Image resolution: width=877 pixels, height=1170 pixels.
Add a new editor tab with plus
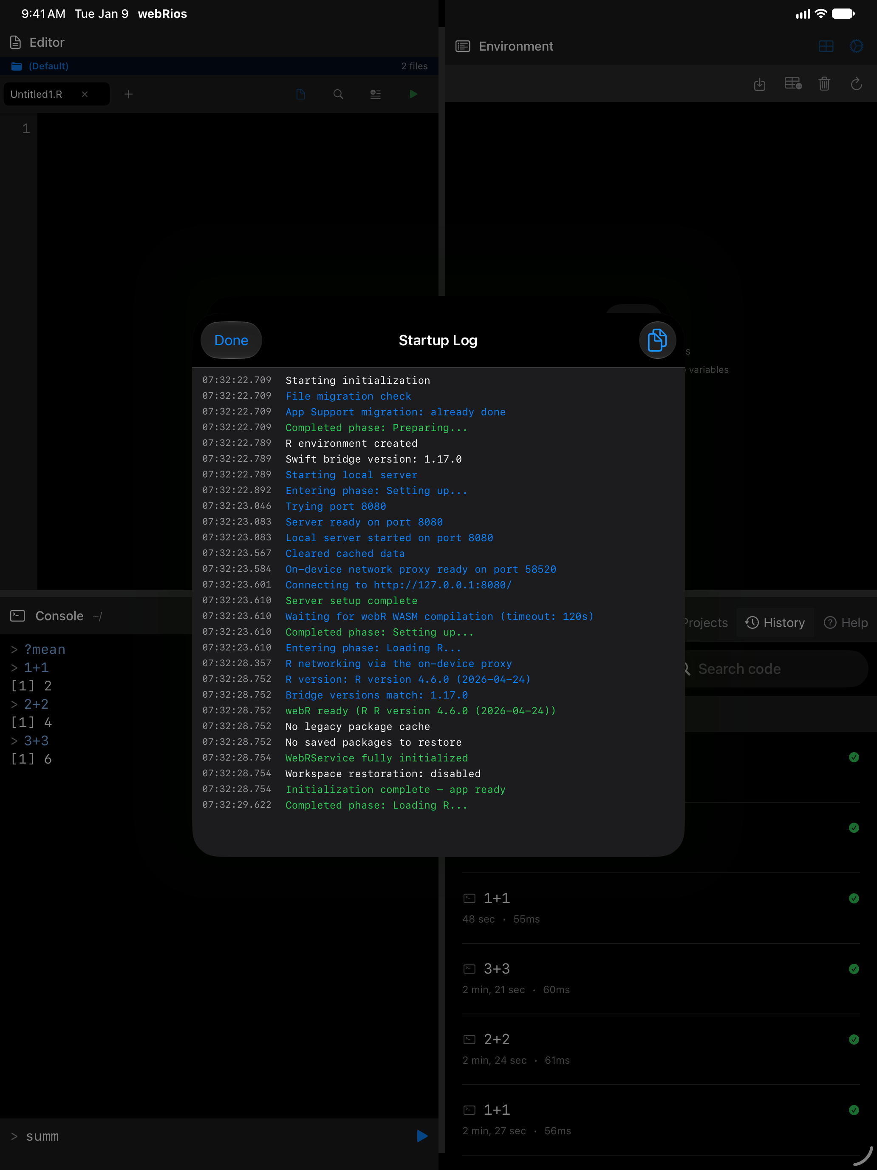pyautogui.click(x=128, y=94)
